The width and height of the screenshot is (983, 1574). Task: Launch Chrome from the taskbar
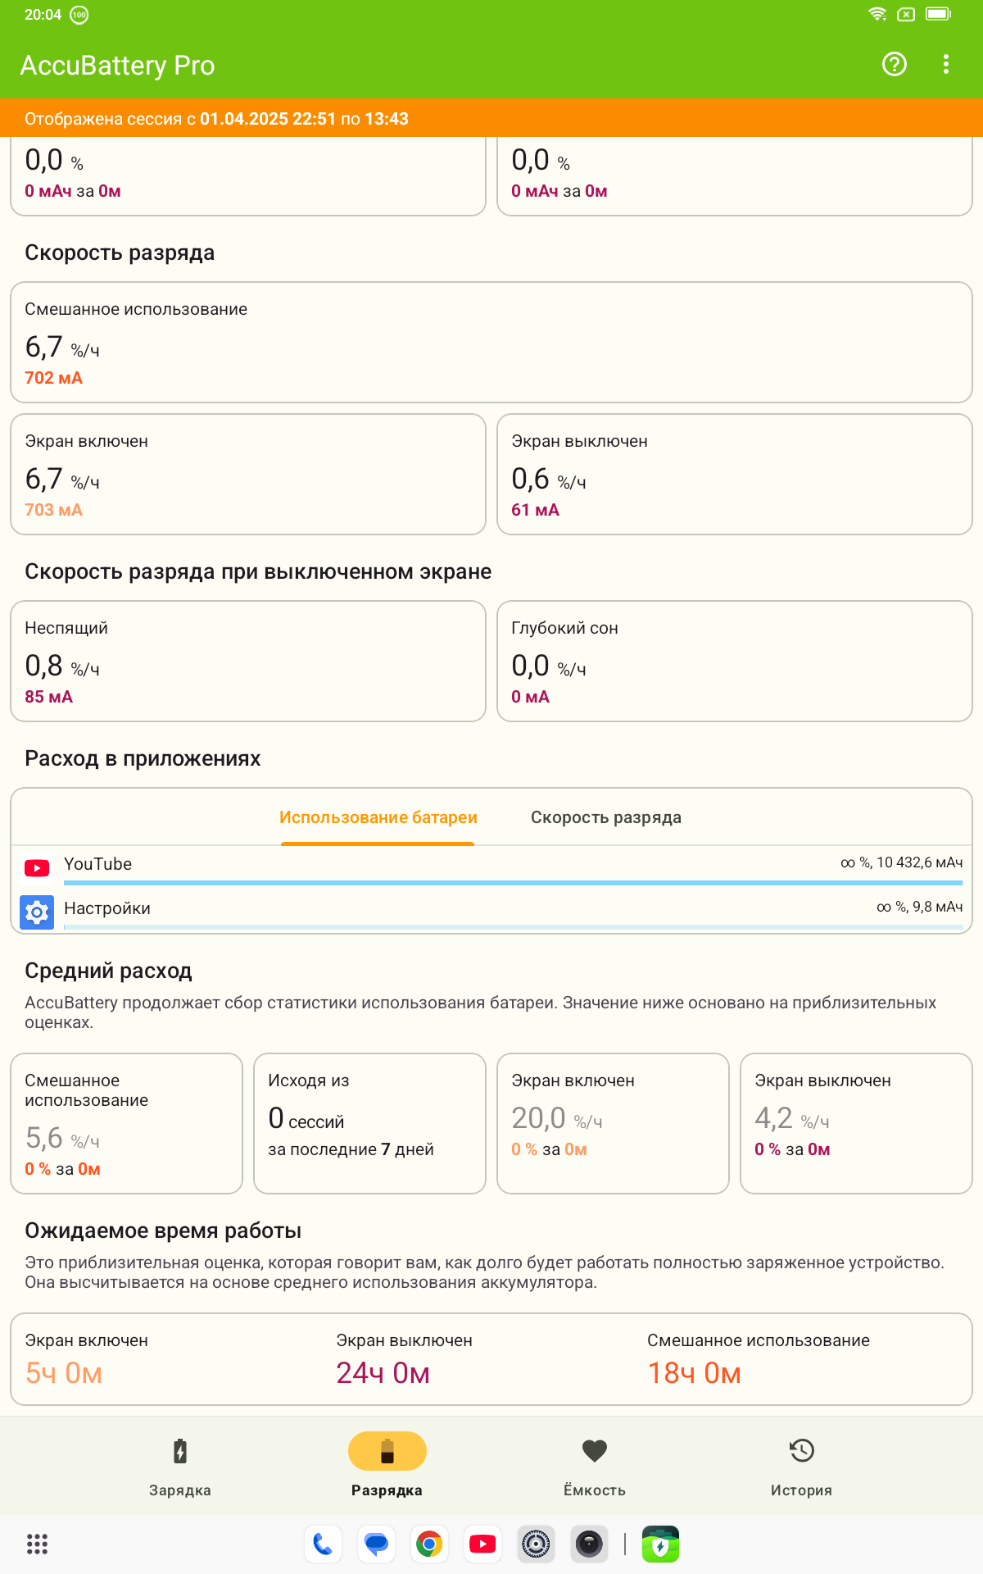click(429, 1544)
